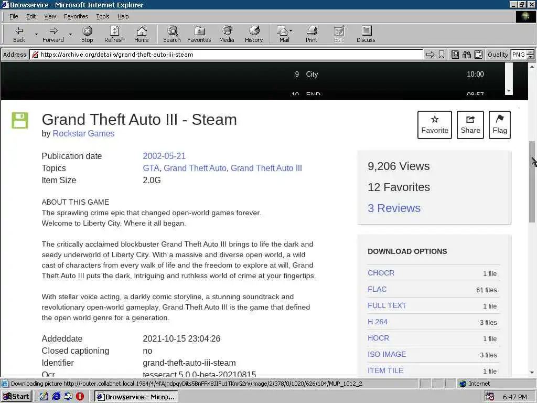537x403 pixels.
Task: Click the Quality spinner down arrow
Action: click(x=531, y=57)
